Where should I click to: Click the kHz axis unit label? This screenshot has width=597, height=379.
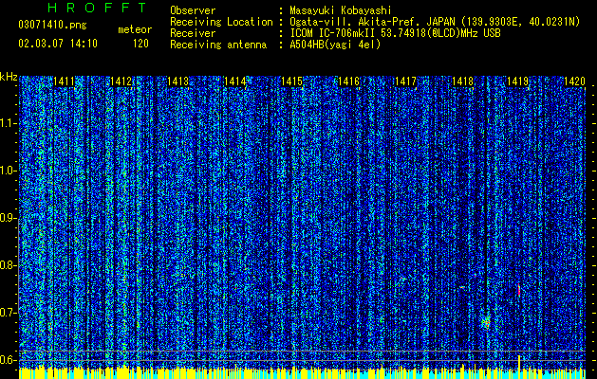[9, 77]
